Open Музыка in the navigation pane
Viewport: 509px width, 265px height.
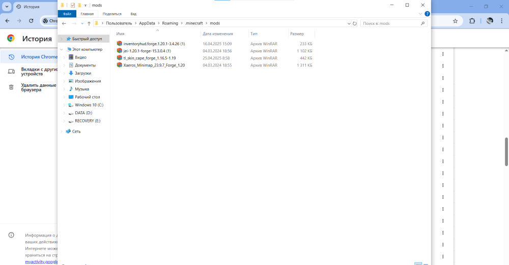click(x=82, y=89)
